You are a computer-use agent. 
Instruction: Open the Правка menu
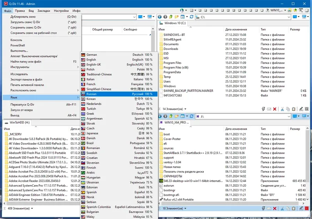pyautogui.click(x=20, y=11)
